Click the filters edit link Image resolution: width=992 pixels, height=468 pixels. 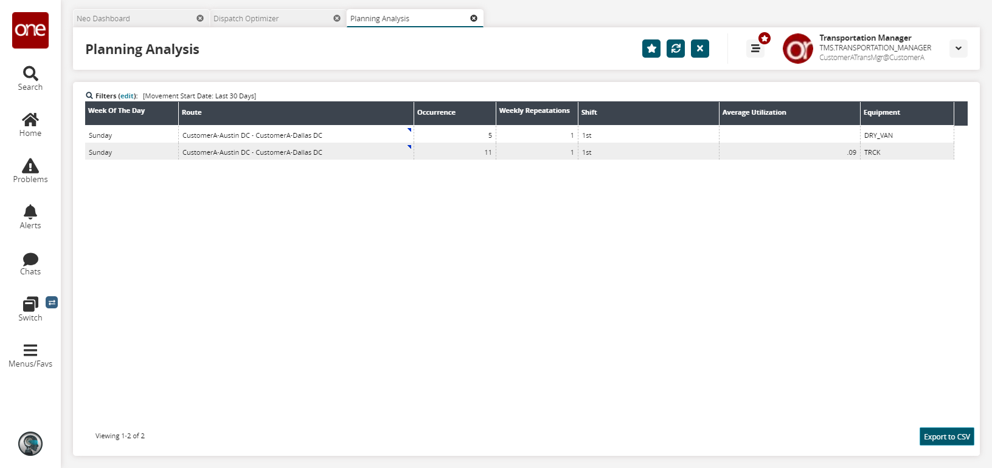pyautogui.click(x=127, y=96)
